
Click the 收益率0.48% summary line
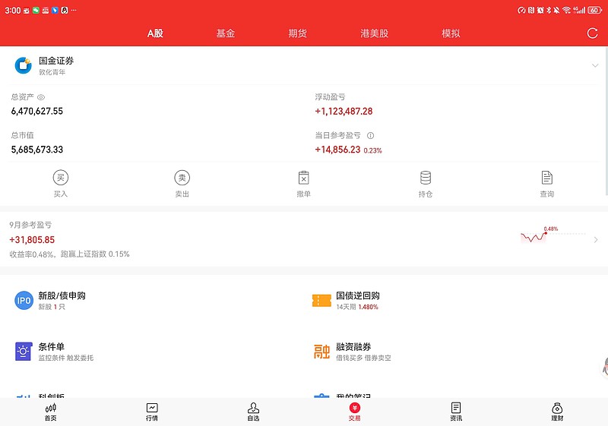coord(69,254)
